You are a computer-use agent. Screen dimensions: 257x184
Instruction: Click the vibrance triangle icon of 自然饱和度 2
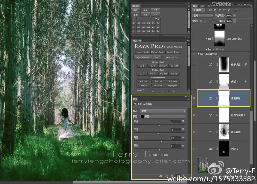[x=211, y=115]
